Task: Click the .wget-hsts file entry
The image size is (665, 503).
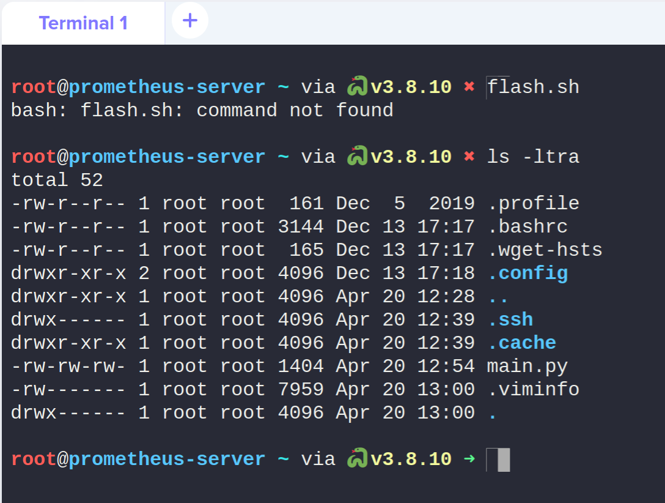Action: point(545,250)
